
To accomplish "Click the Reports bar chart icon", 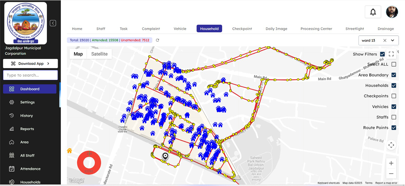I will click(x=12, y=129).
